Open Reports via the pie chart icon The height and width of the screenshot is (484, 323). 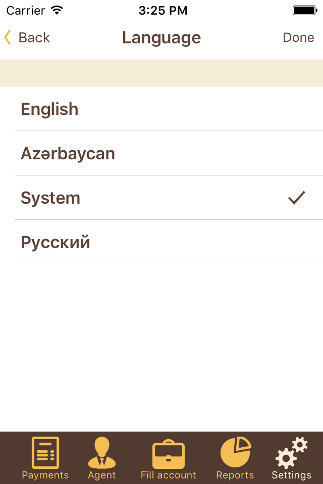click(235, 453)
